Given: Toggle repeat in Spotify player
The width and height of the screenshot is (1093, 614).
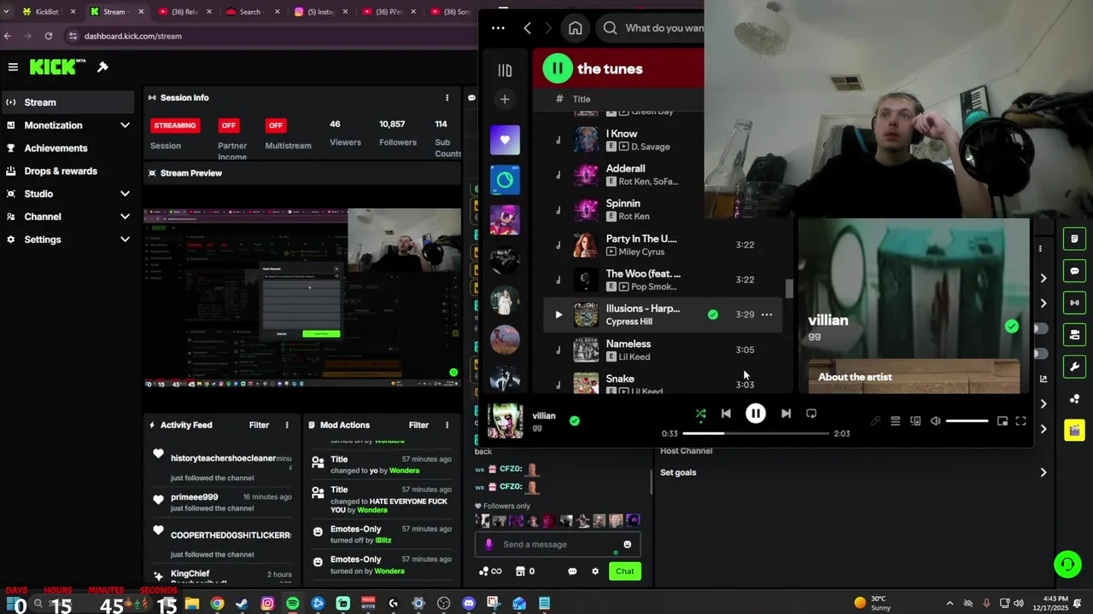Looking at the screenshot, I should click(811, 414).
